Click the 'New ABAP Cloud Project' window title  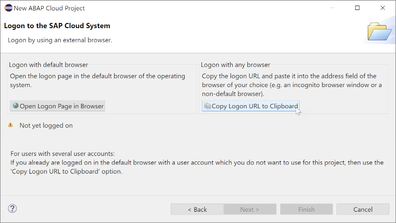49,8
